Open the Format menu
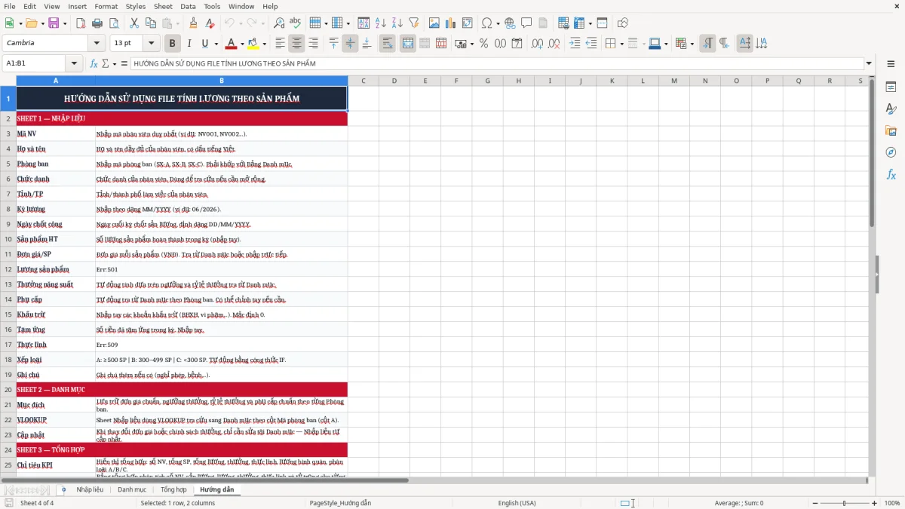The height and width of the screenshot is (509, 905). (x=106, y=6)
